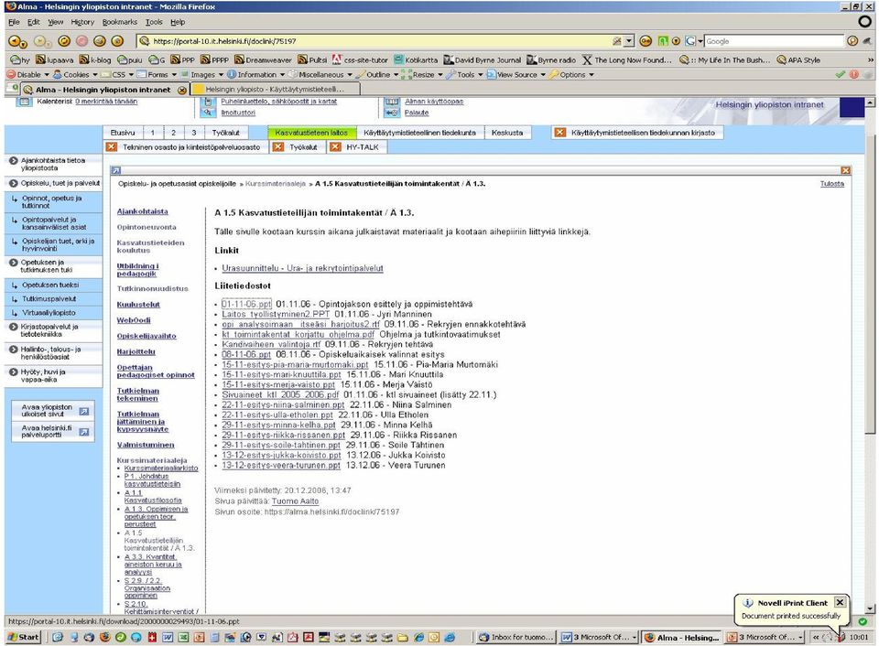Select the Käyttäytymistieteellinen tiedekunta portal tab
Screen dimensions: 879x646
[x=419, y=133]
